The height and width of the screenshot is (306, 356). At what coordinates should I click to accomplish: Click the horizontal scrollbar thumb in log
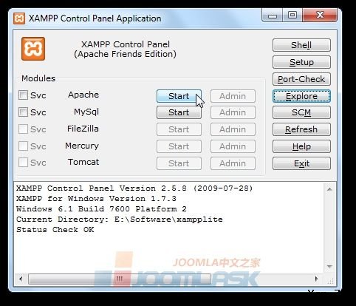(x=120, y=279)
